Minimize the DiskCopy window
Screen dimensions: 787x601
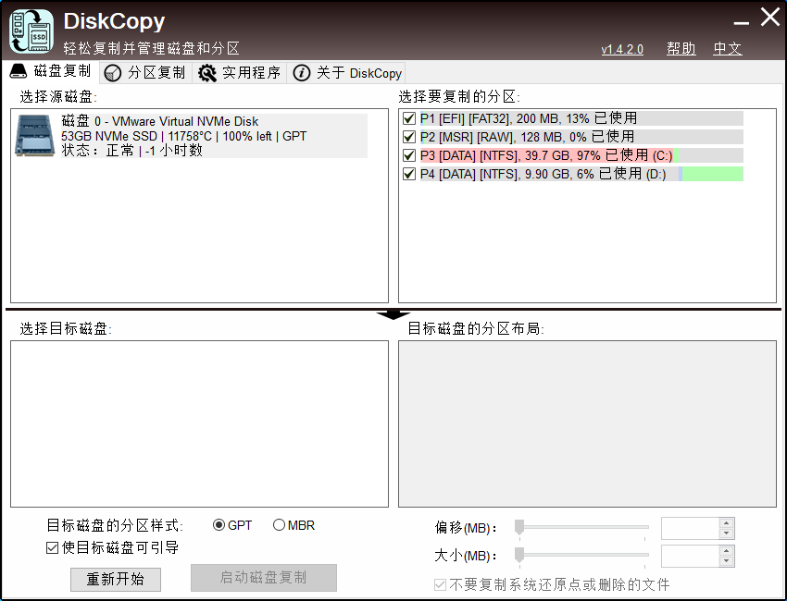(x=741, y=20)
